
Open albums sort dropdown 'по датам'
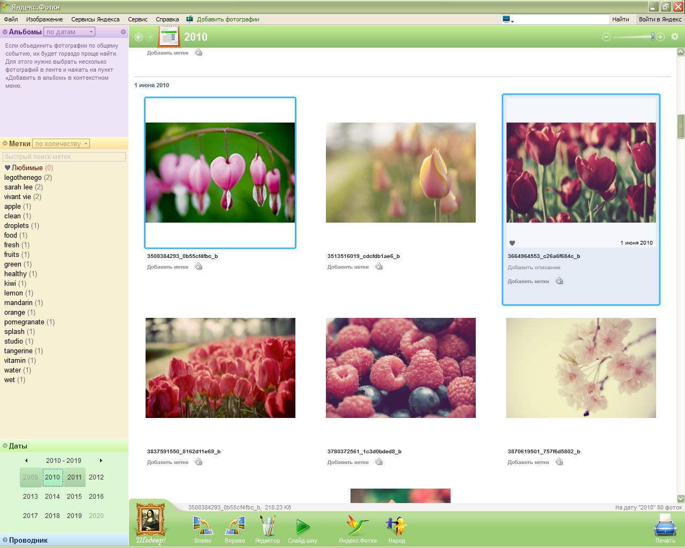pyautogui.click(x=69, y=32)
